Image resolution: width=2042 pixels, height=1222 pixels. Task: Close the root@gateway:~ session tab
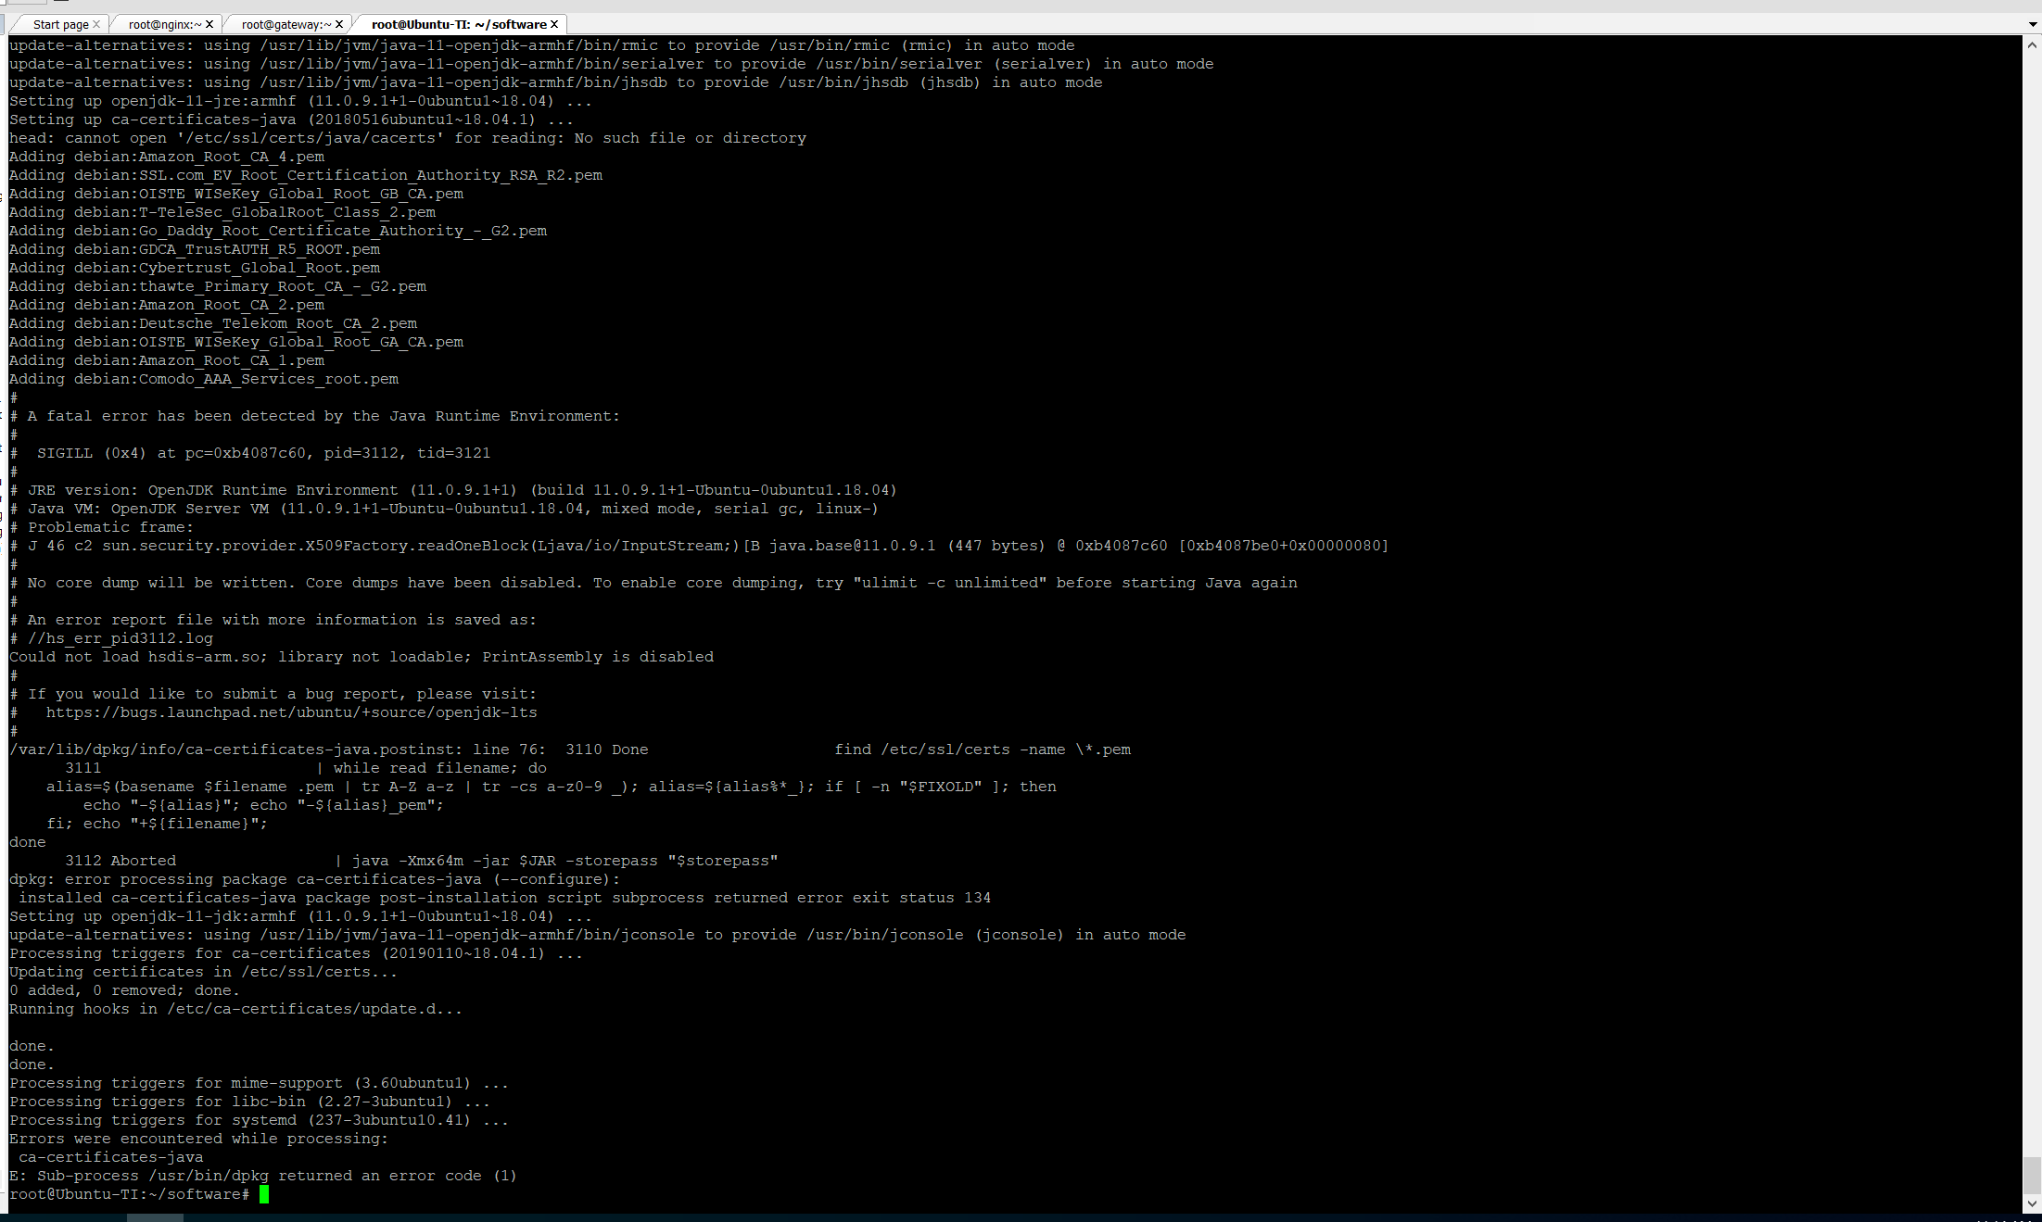(340, 24)
